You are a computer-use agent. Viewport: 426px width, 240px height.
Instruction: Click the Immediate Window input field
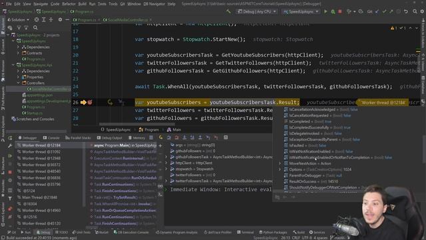tap(220, 189)
